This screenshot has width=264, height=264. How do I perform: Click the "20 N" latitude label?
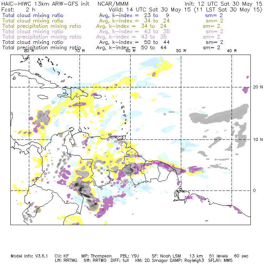258,87
